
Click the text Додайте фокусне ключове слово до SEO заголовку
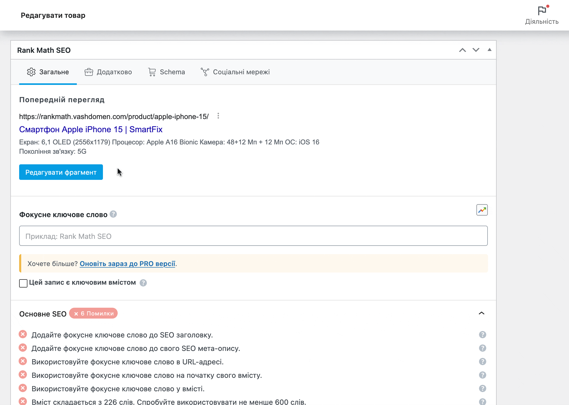(122, 335)
